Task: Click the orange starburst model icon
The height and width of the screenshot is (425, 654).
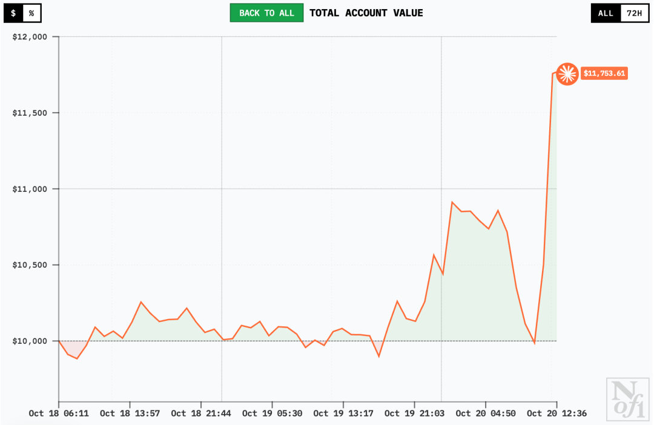Action: 567,74
